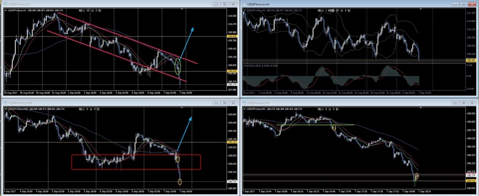479x196 pixels.
Task: Click the 109.153 price label on M30 chart
Action: tap(232, 142)
